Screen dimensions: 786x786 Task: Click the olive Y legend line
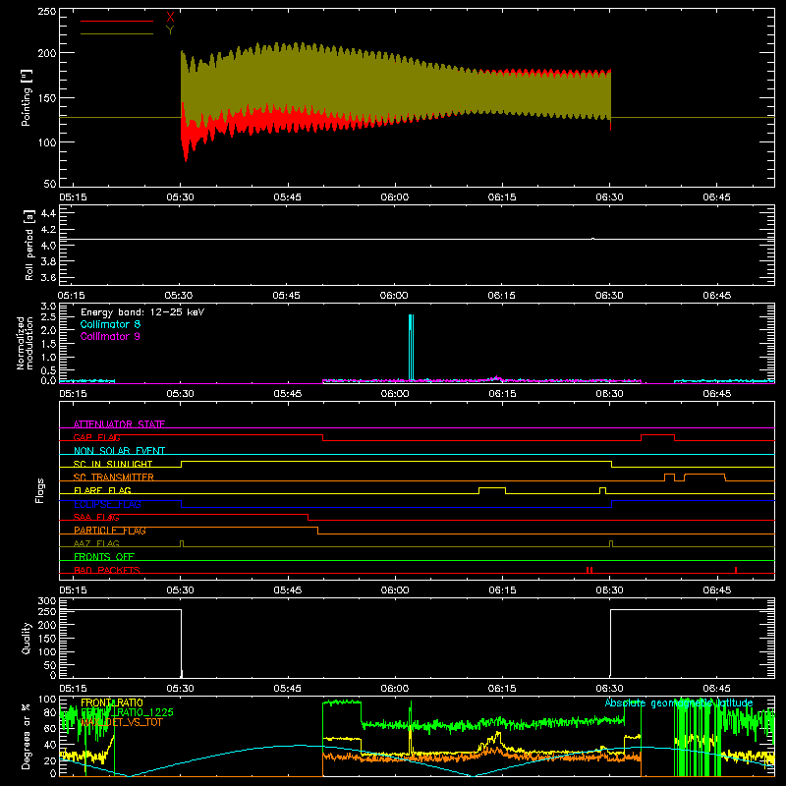pos(117,33)
